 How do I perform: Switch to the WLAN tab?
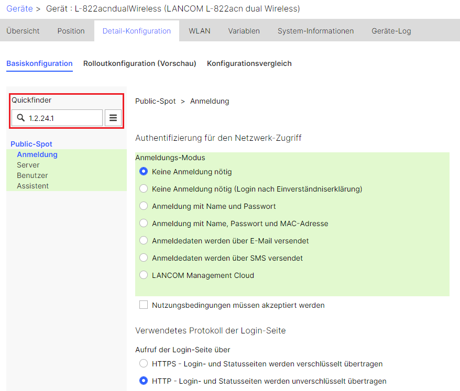[x=199, y=31]
